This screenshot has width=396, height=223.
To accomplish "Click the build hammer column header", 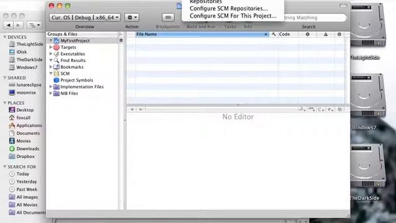I will (273, 34).
